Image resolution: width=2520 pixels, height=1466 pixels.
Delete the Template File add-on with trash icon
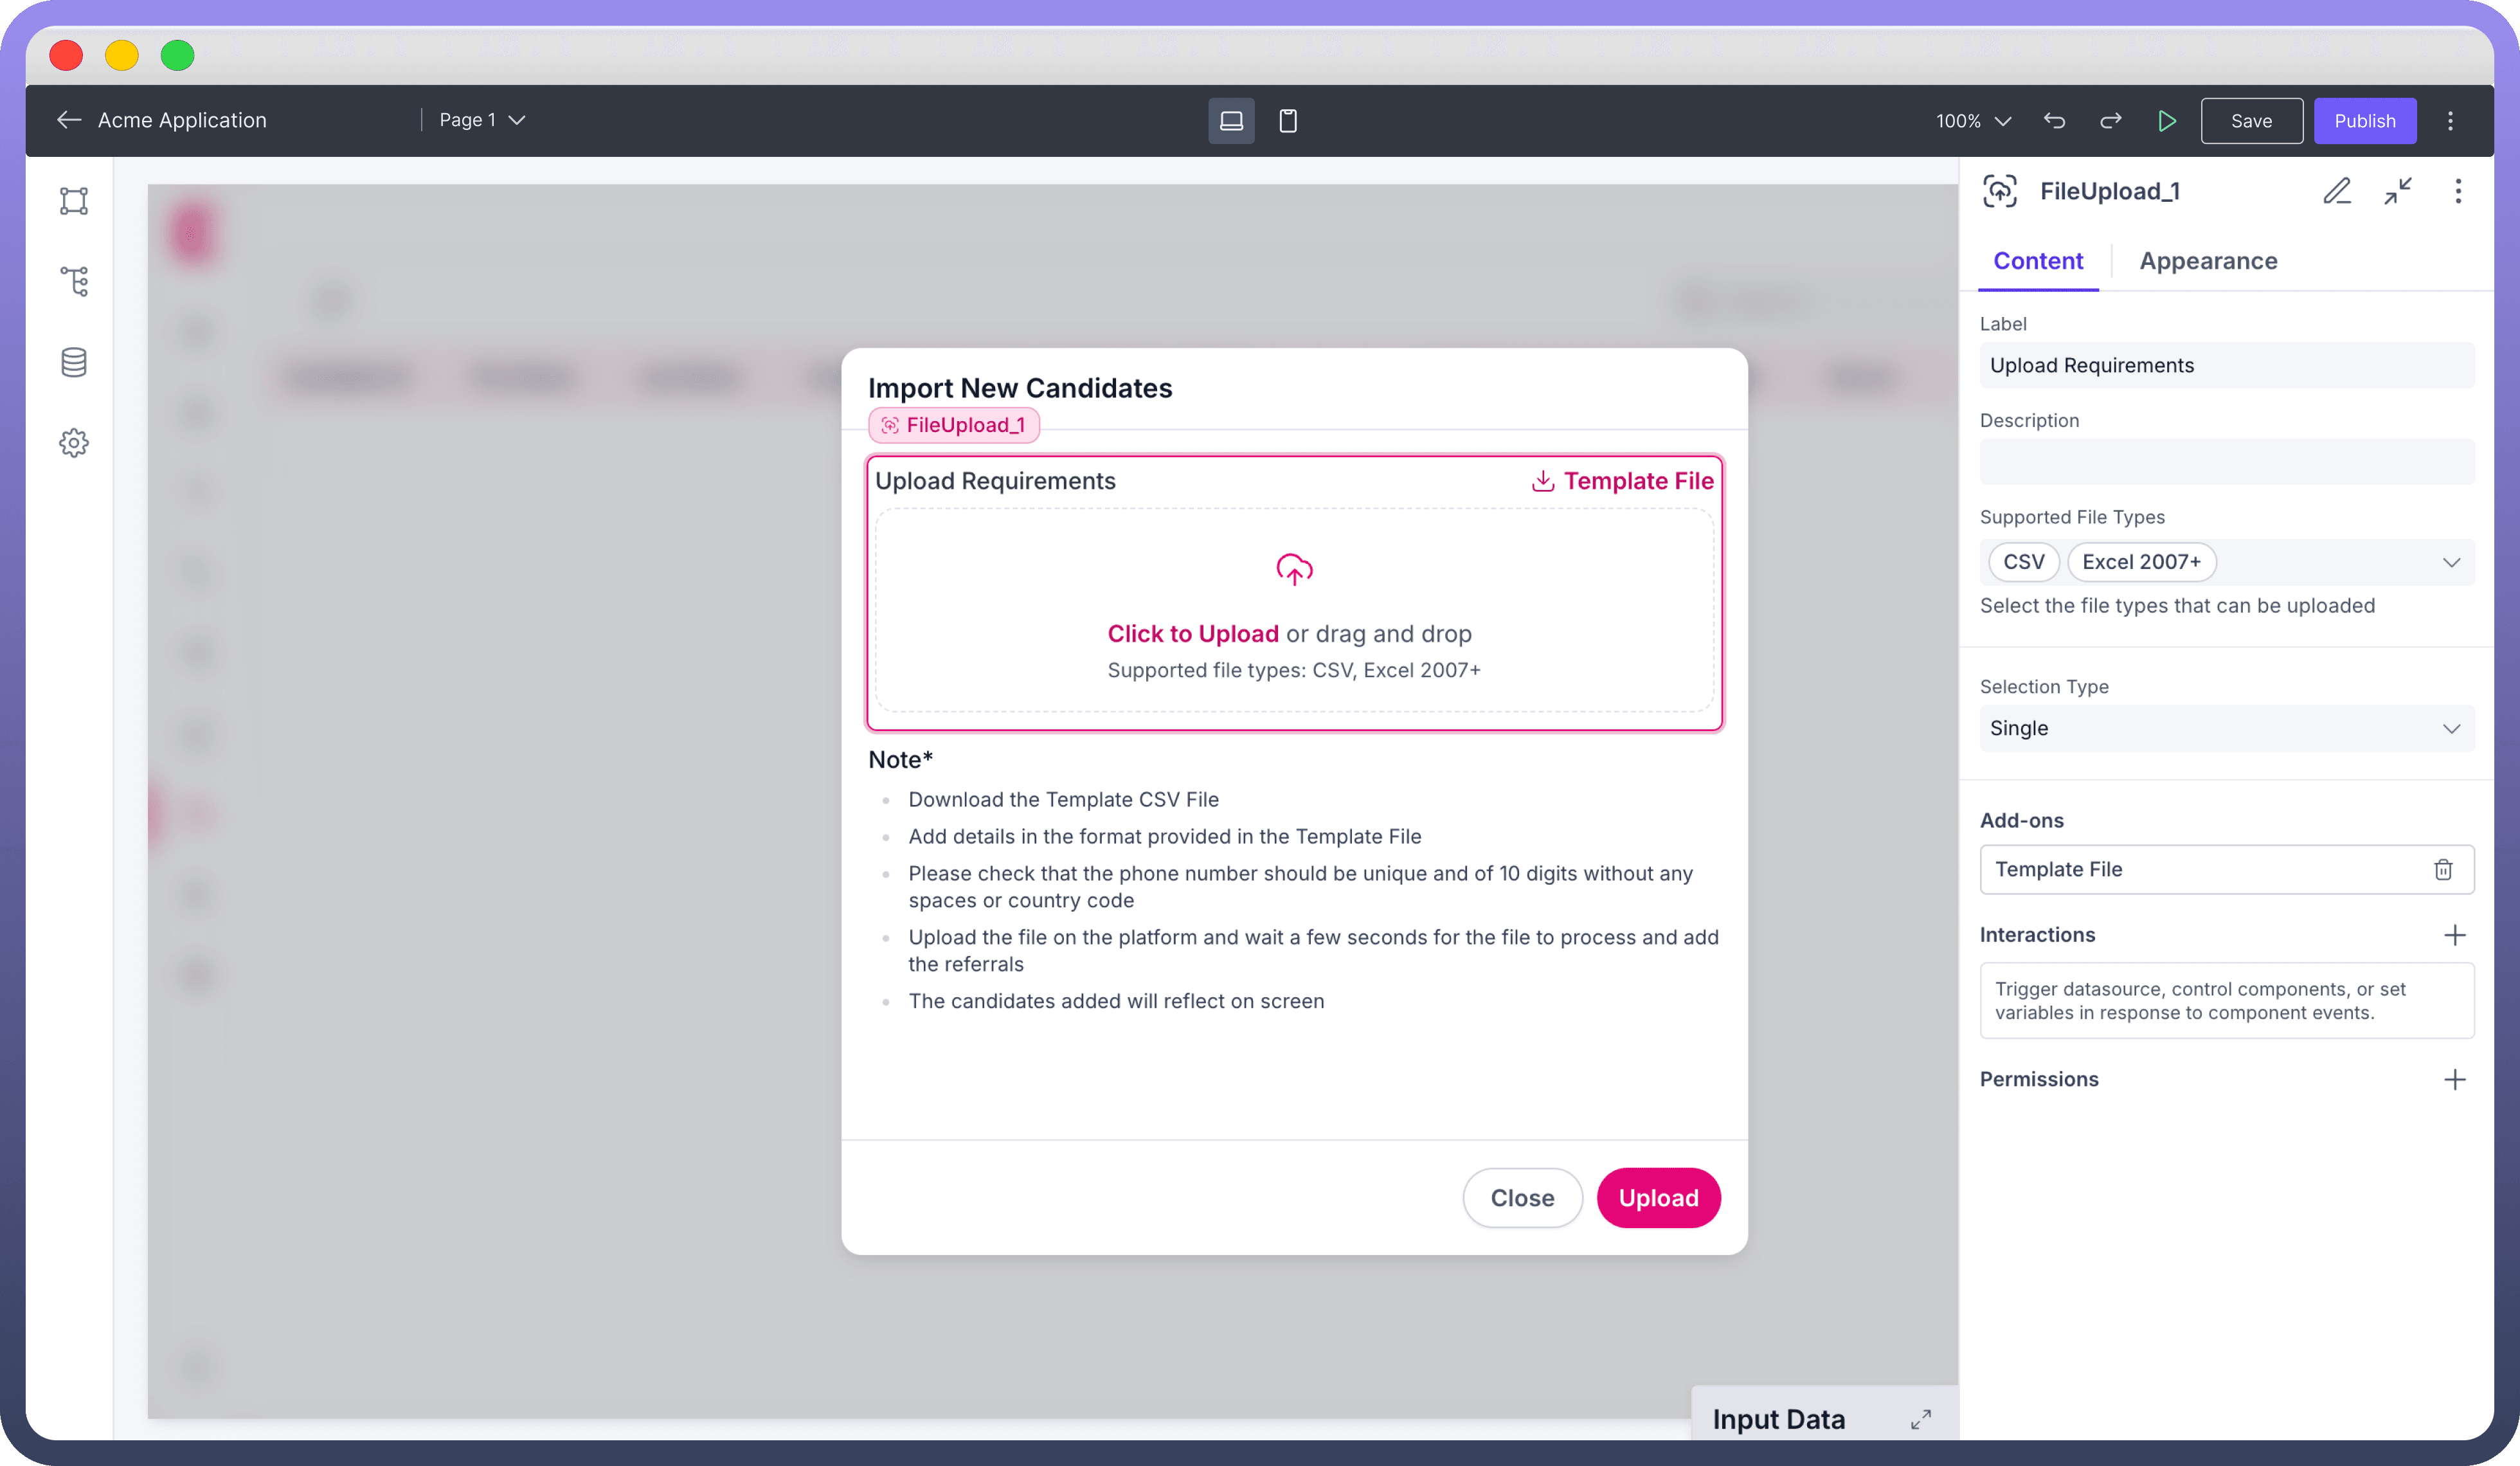point(2443,869)
